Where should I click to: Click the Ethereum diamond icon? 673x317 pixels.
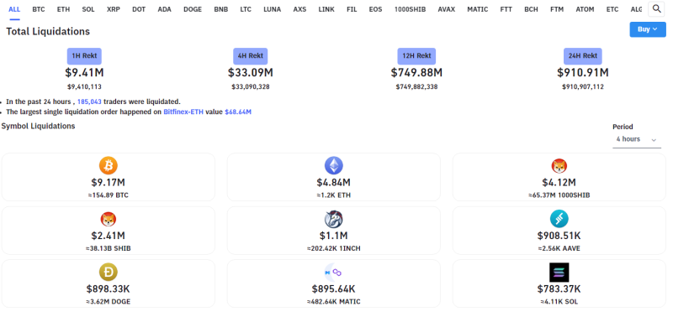[333, 165]
